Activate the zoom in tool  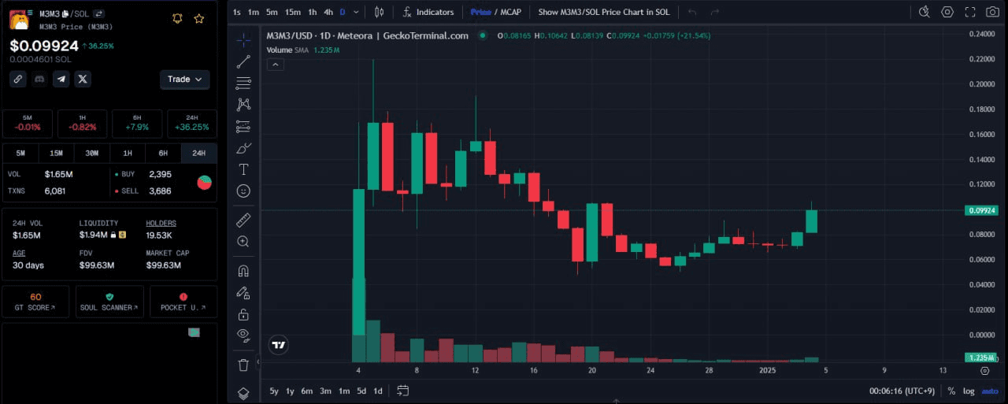coord(243,242)
